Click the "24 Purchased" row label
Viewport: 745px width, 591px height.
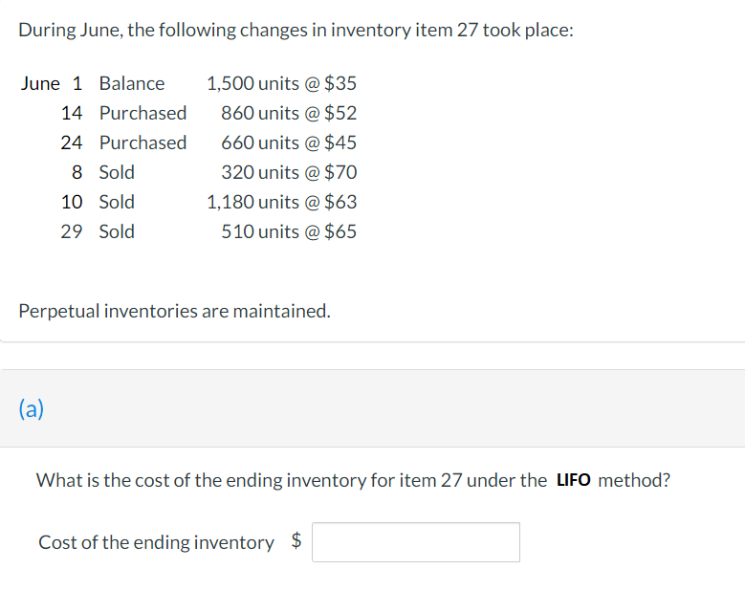(x=123, y=142)
